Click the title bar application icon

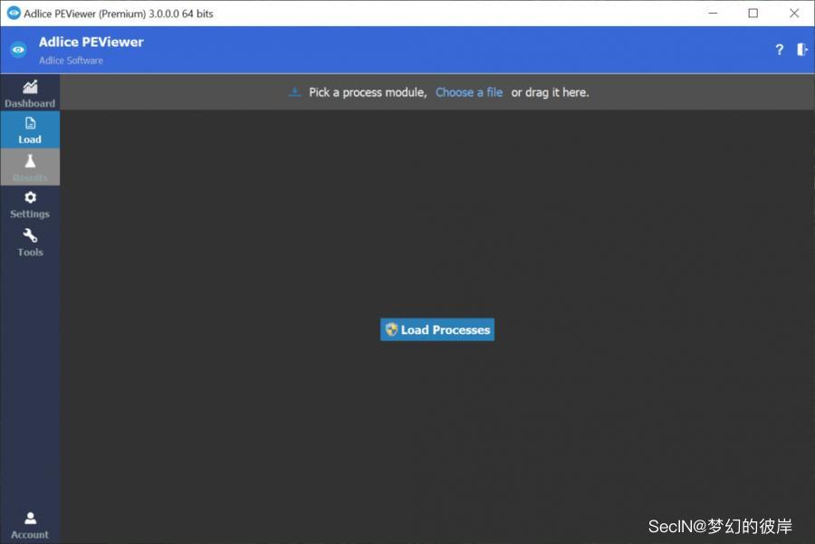pyautogui.click(x=14, y=13)
